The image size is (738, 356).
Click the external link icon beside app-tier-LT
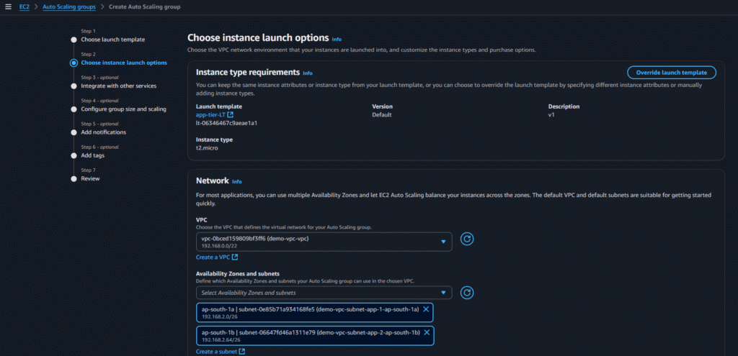230,114
